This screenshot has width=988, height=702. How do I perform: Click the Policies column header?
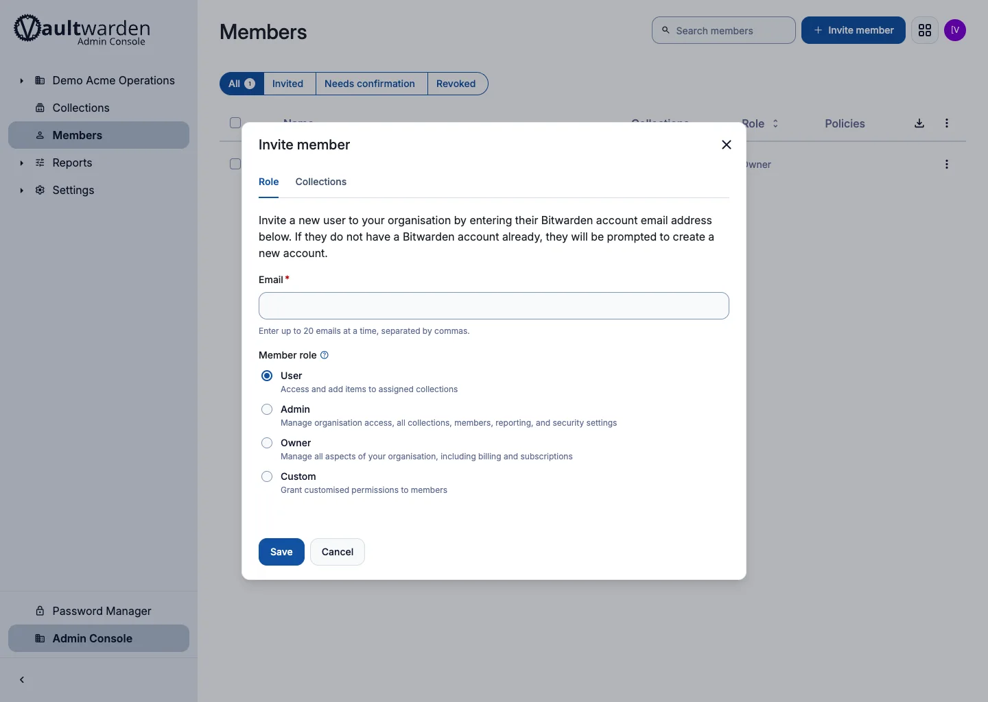pyautogui.click(x=845, y=123)
